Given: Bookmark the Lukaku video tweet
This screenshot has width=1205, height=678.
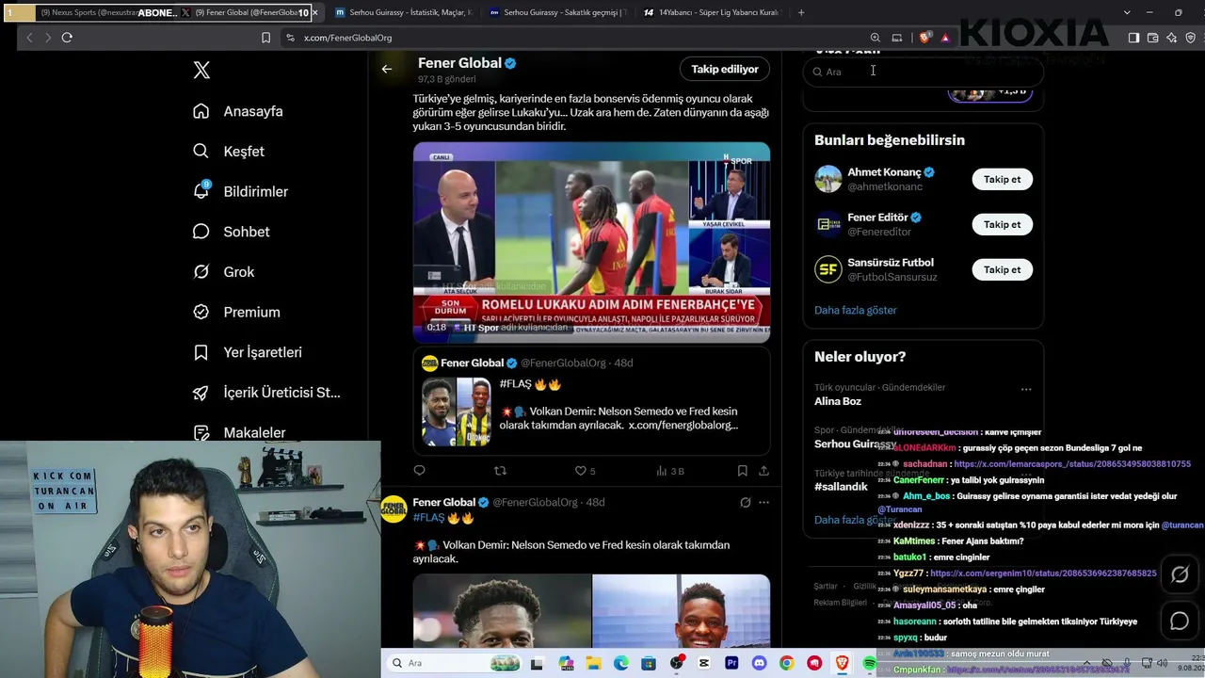Looking at the screenshot, I should pyautogui.click(x=743, y=471).
